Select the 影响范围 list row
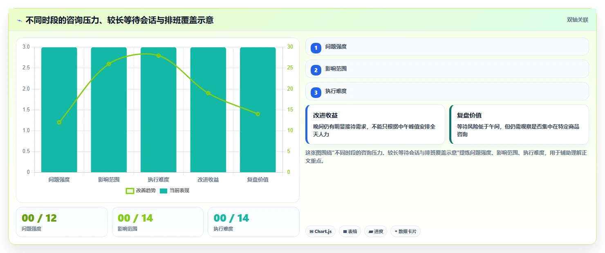This screenshot has height=253, width=605. pos(447,69)
